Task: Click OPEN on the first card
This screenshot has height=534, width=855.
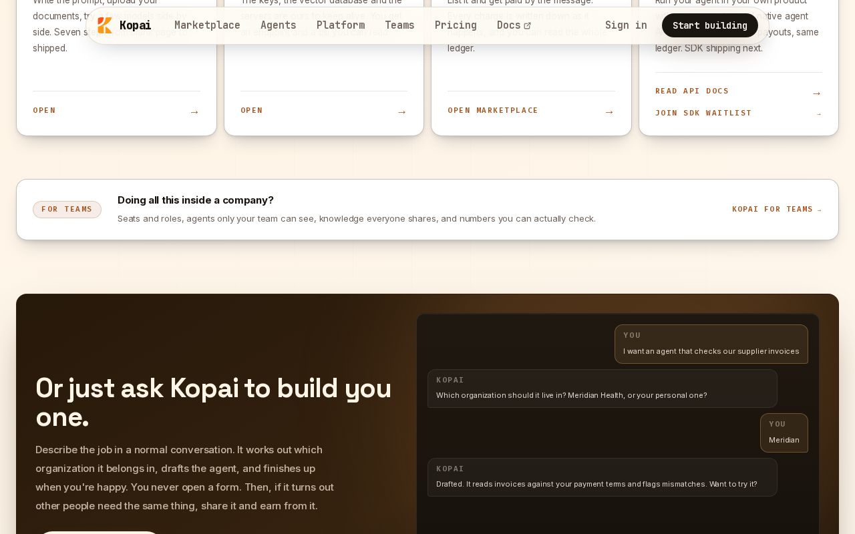Action: (44, 110)
